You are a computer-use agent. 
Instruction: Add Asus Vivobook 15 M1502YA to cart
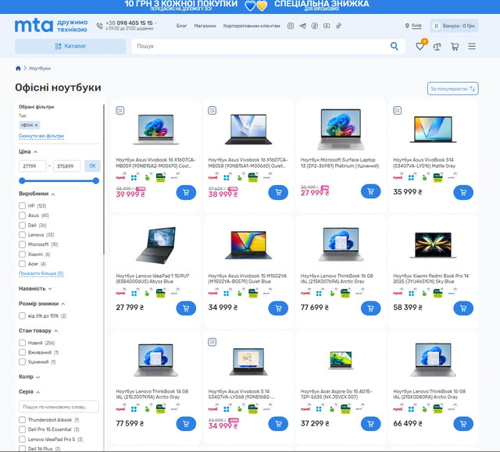click(x=278, y=308)
